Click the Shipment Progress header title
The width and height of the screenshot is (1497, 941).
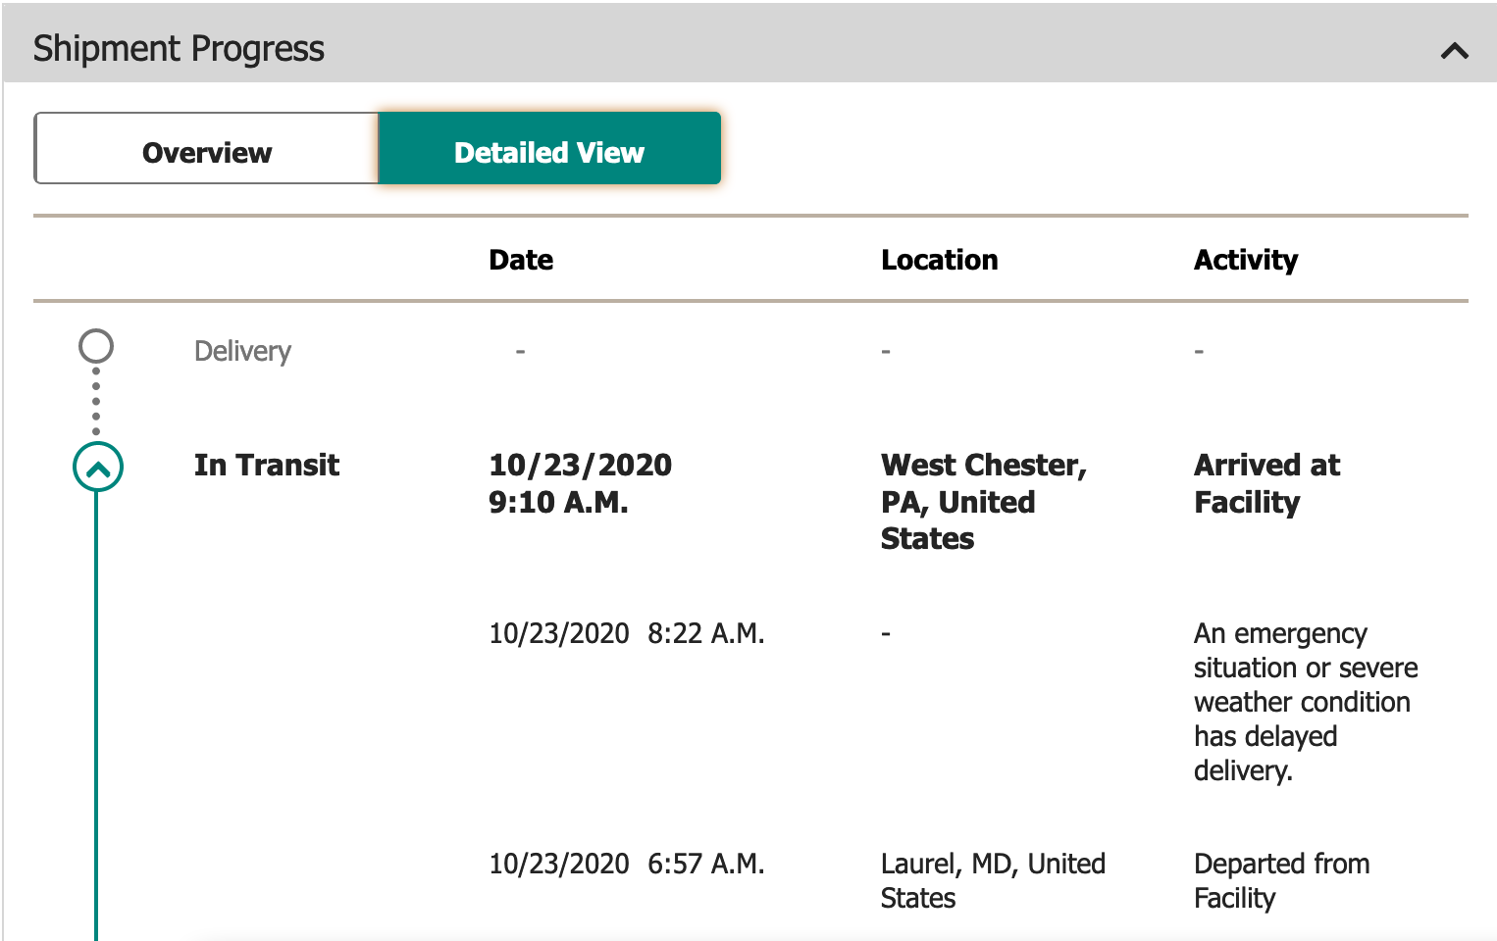point(179,49)
